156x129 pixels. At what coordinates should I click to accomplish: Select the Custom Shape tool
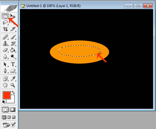click(13, 71)
